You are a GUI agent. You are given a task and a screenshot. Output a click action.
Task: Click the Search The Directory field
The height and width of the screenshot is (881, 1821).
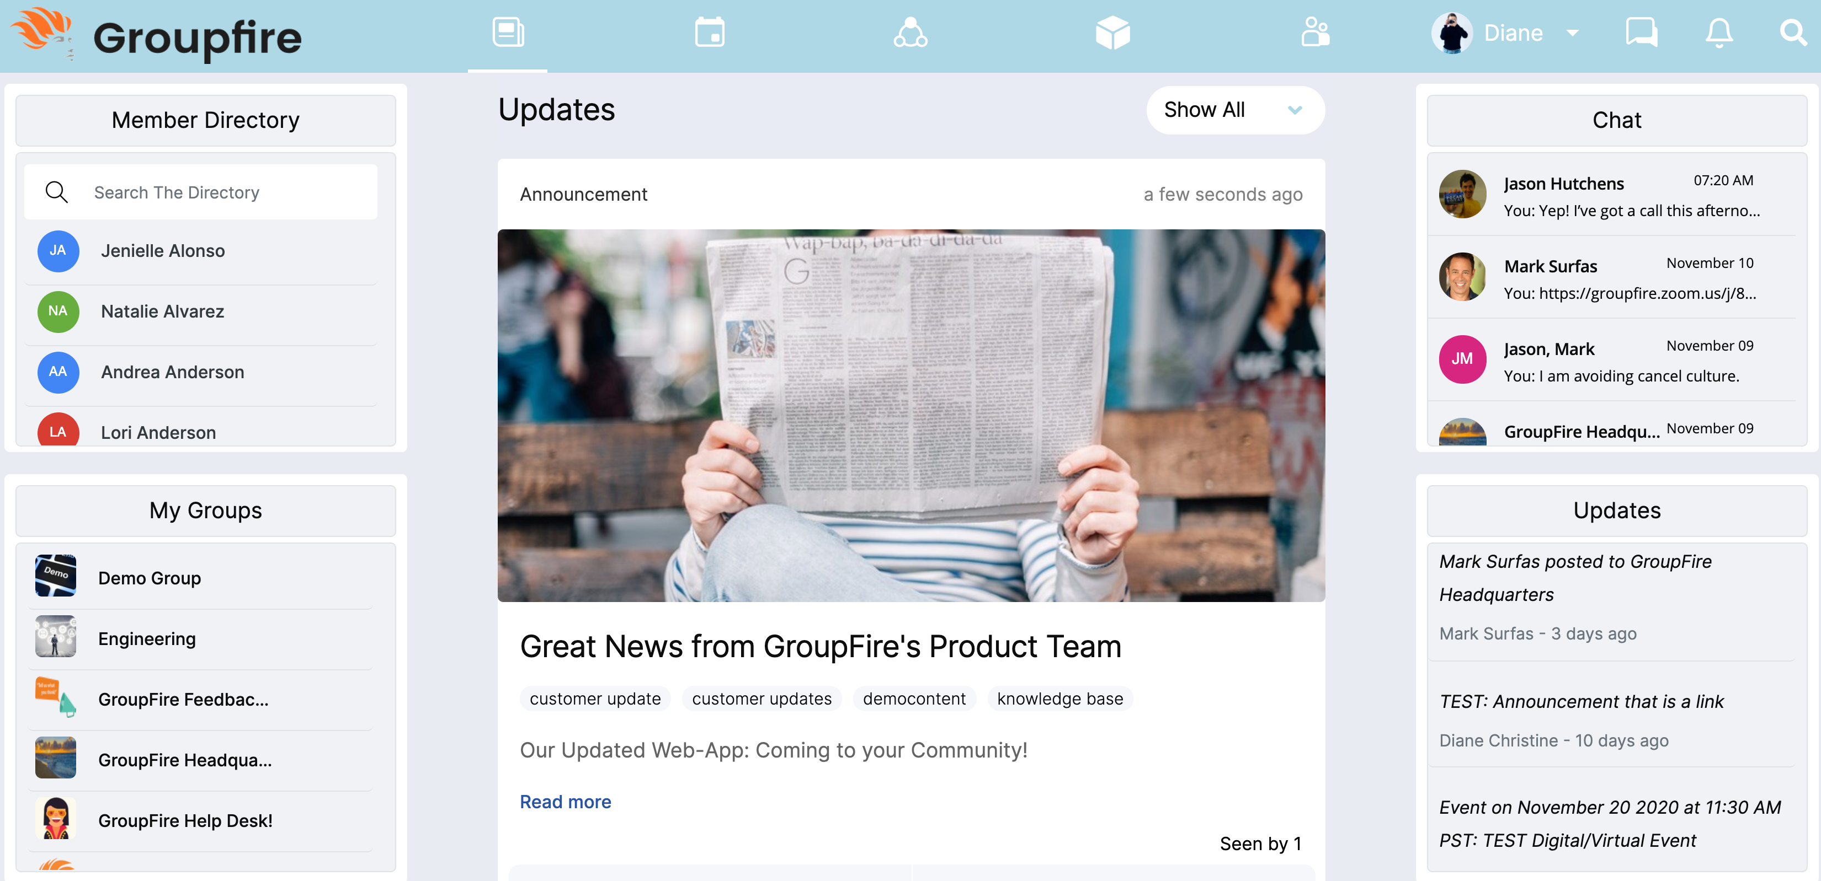201,192
